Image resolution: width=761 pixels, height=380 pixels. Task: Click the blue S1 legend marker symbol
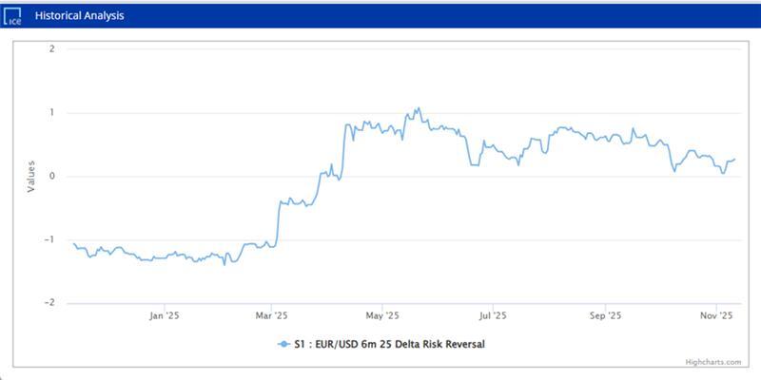coord(284,344)
